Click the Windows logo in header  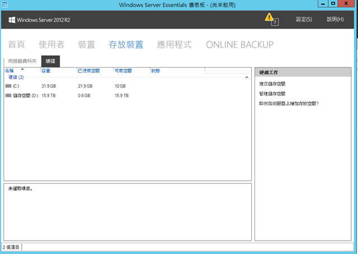tap(12, 20)
